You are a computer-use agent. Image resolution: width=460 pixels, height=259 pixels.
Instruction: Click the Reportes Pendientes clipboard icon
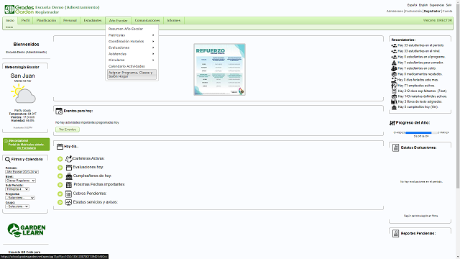(x=395, y=233)
